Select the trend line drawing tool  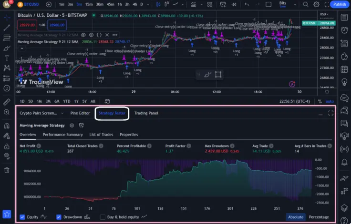[x=7, y=28]
